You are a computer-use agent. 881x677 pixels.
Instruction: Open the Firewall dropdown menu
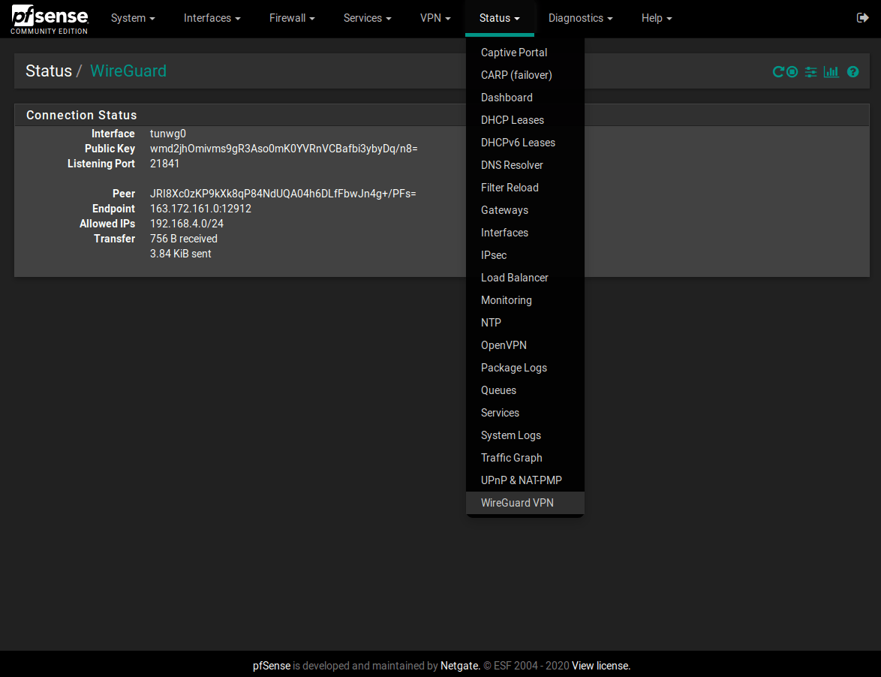point(292,18)
